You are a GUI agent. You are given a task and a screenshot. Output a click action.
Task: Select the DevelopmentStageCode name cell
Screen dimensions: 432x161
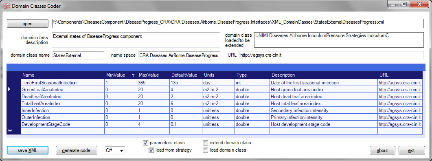(63, 124)
